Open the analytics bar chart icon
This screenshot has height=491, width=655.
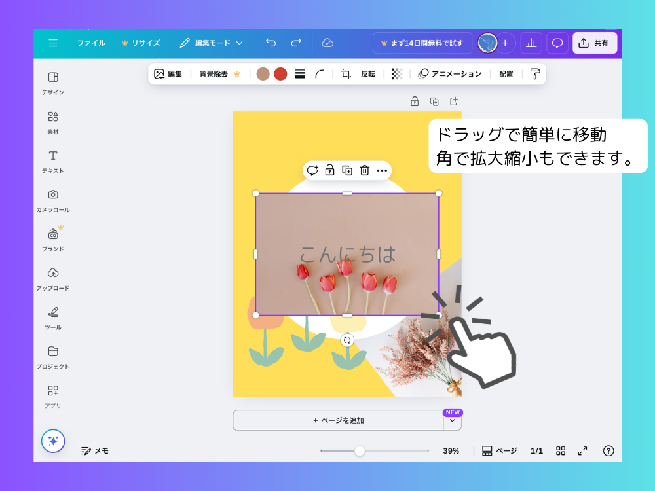(531, 43)
